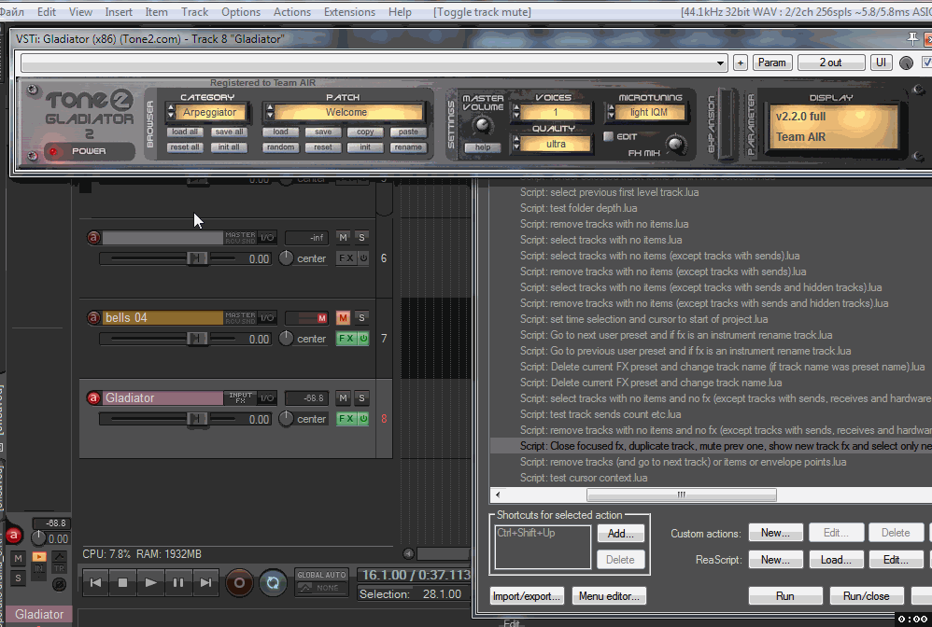Open I/O routing for bells 04 track
The height and width of the screenshot is (627, 932).
267,317
